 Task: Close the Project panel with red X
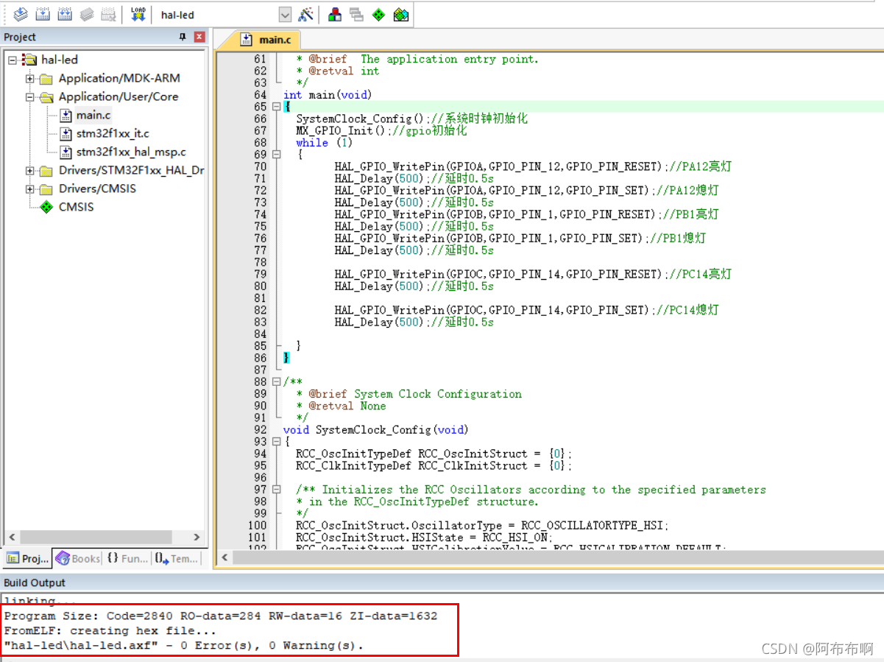[x=199, y=37]
